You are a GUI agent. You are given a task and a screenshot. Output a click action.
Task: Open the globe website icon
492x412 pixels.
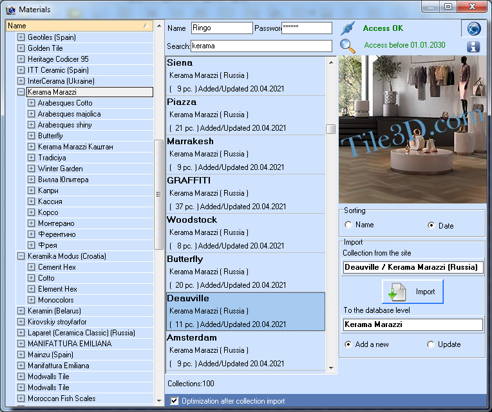click(474, 28)
